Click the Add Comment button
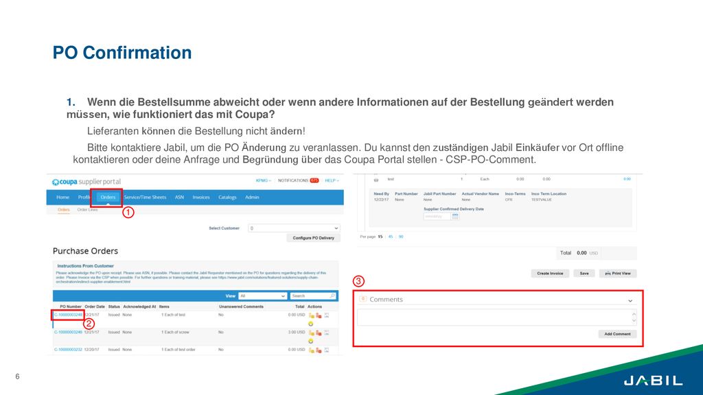The image size is (703, 395). click(x=617, y=334)
